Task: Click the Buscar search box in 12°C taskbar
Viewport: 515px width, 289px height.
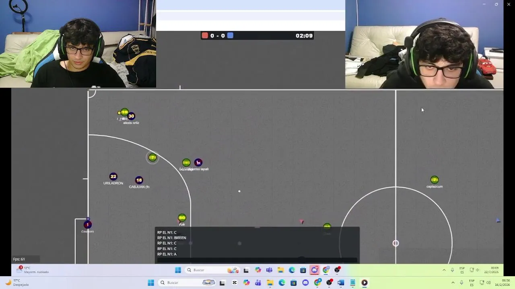Action: click(212, 270)
